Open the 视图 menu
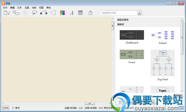186x112 pixels. pyautogui.click(x=41, y=7)
